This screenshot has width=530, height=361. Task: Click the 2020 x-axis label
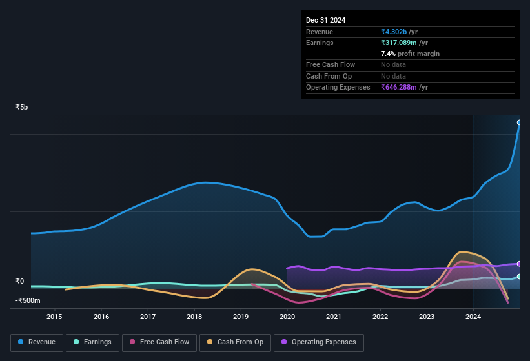pyautogui.click(x=287, y=317)
